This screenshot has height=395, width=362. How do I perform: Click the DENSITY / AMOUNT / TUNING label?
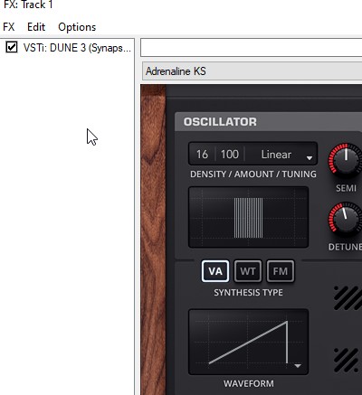tap(253, 174)
